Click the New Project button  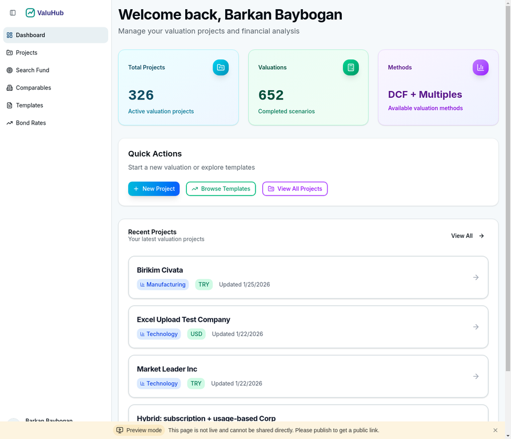click(153, 189)
